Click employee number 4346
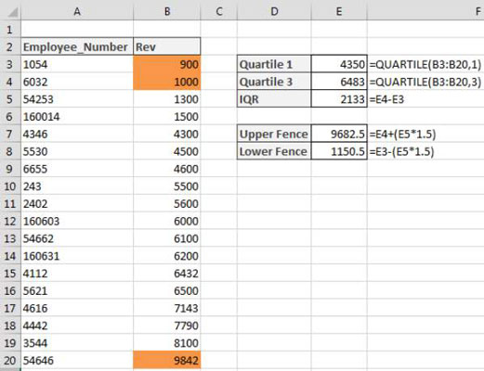 point(77,134)
